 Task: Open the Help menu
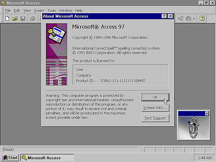(79, 10)
